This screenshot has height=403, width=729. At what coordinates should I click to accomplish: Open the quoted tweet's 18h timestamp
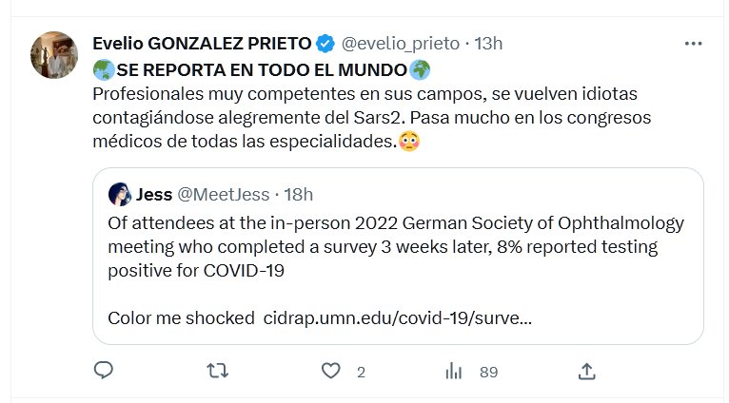(x=299, y=195)
